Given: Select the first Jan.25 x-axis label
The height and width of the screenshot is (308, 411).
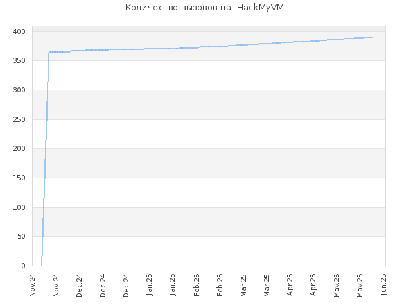Looking at the screenshot, I should (x=150, y=285).
